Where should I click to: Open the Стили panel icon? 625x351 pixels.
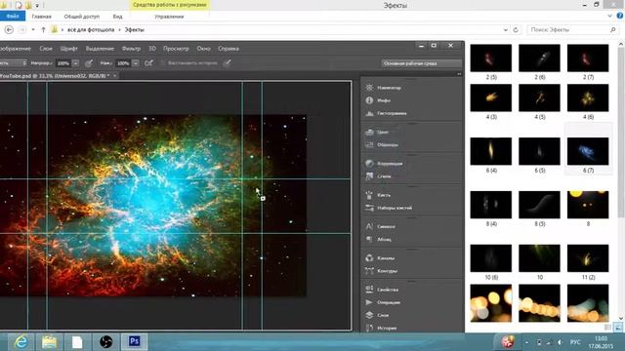click(369, 175)
